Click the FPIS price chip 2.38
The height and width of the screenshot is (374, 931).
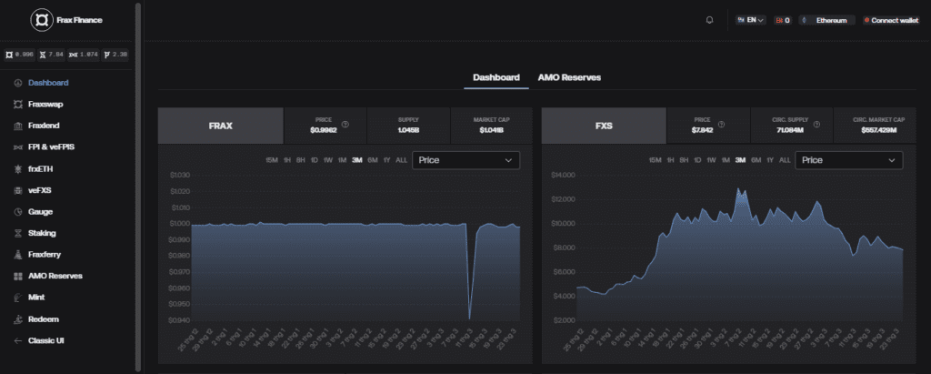[x=115, y=55]
